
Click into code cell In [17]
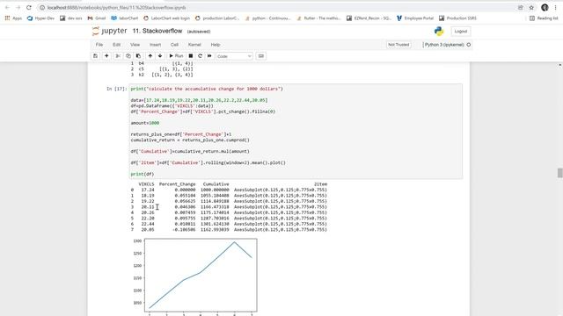click(296, 131)
